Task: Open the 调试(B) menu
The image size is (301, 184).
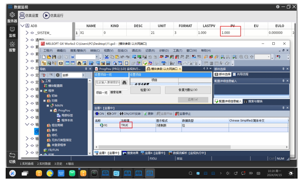Action: coord(136,51)
